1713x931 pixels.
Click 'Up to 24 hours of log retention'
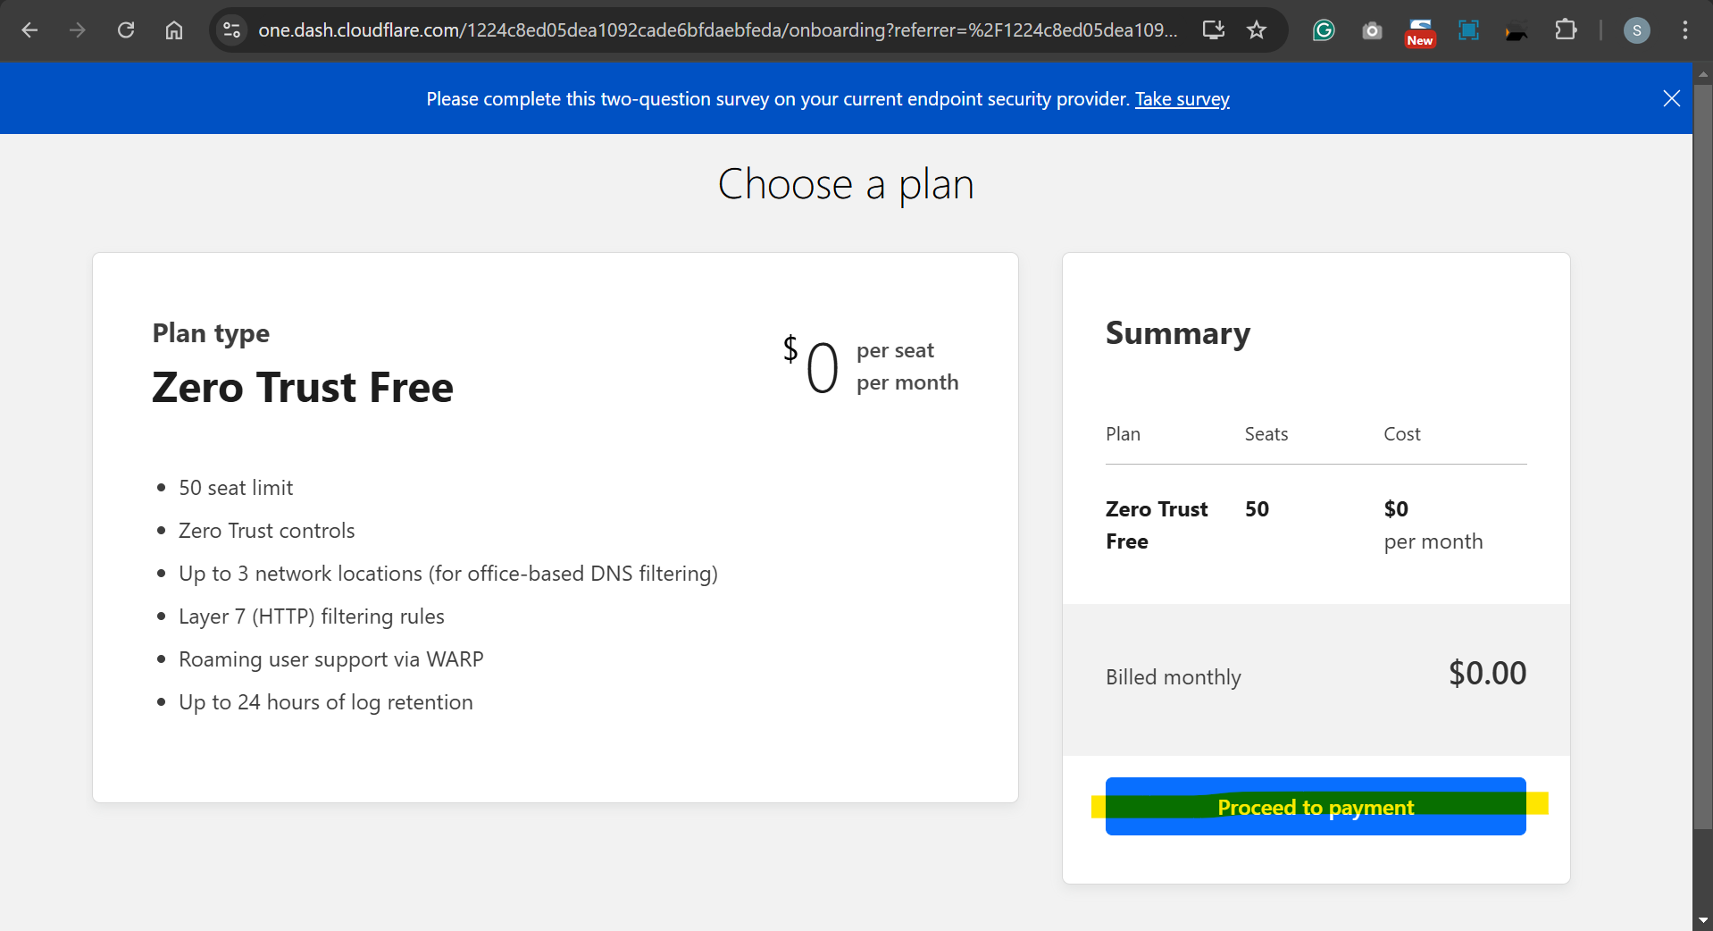[326, 702]
